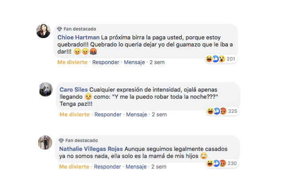
Task: Click Mensaje under Nathalie's comment
Action: tap(136, 167)
